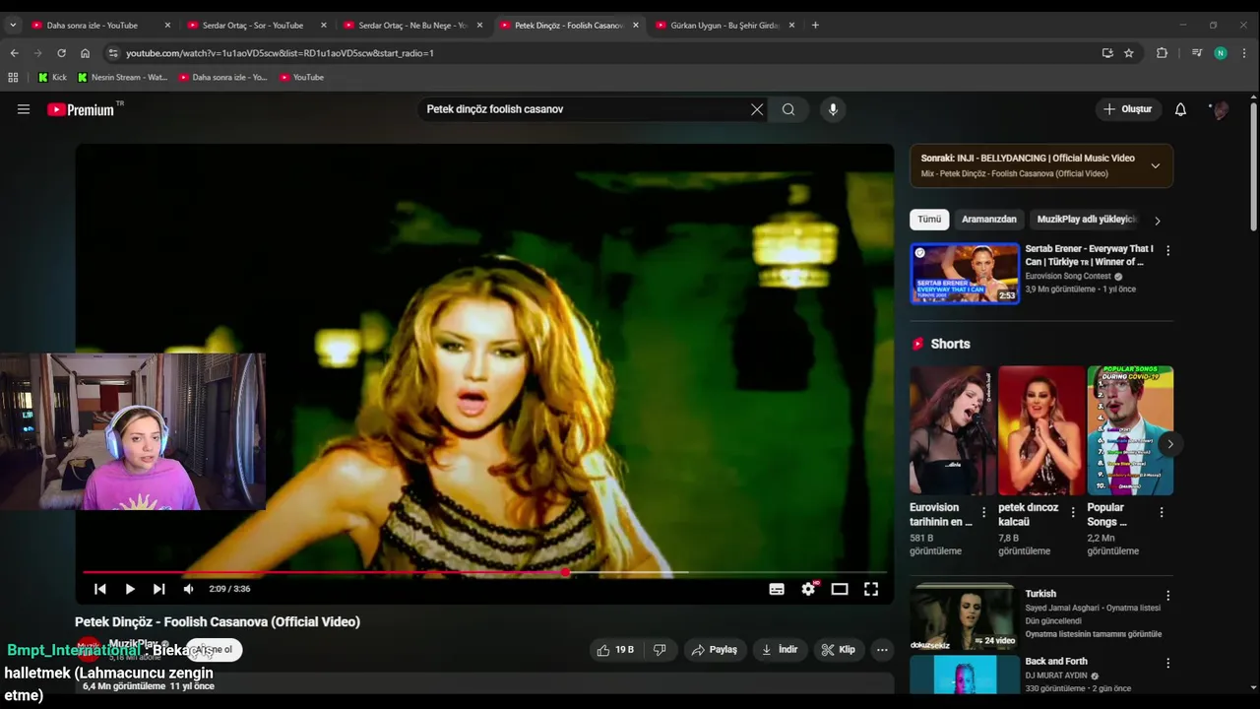Open Back and Forth video title
1260x709 pixels.
1056,662
